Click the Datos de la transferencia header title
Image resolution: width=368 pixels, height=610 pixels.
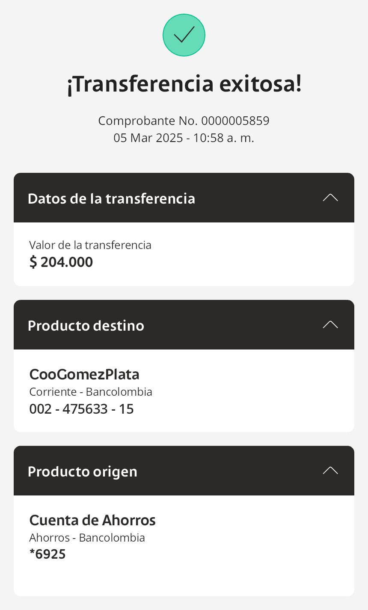coord(111,198)
